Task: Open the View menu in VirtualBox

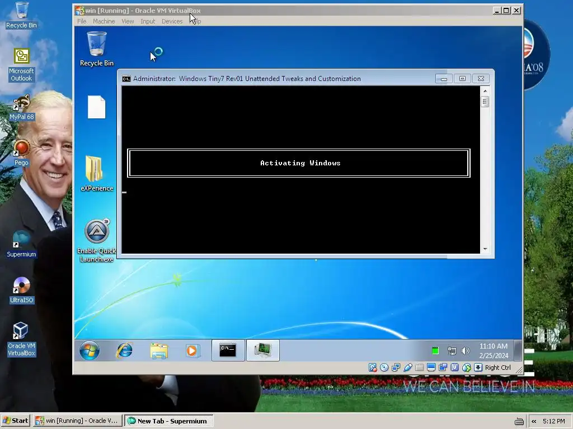Action: (x=128, y=21)
